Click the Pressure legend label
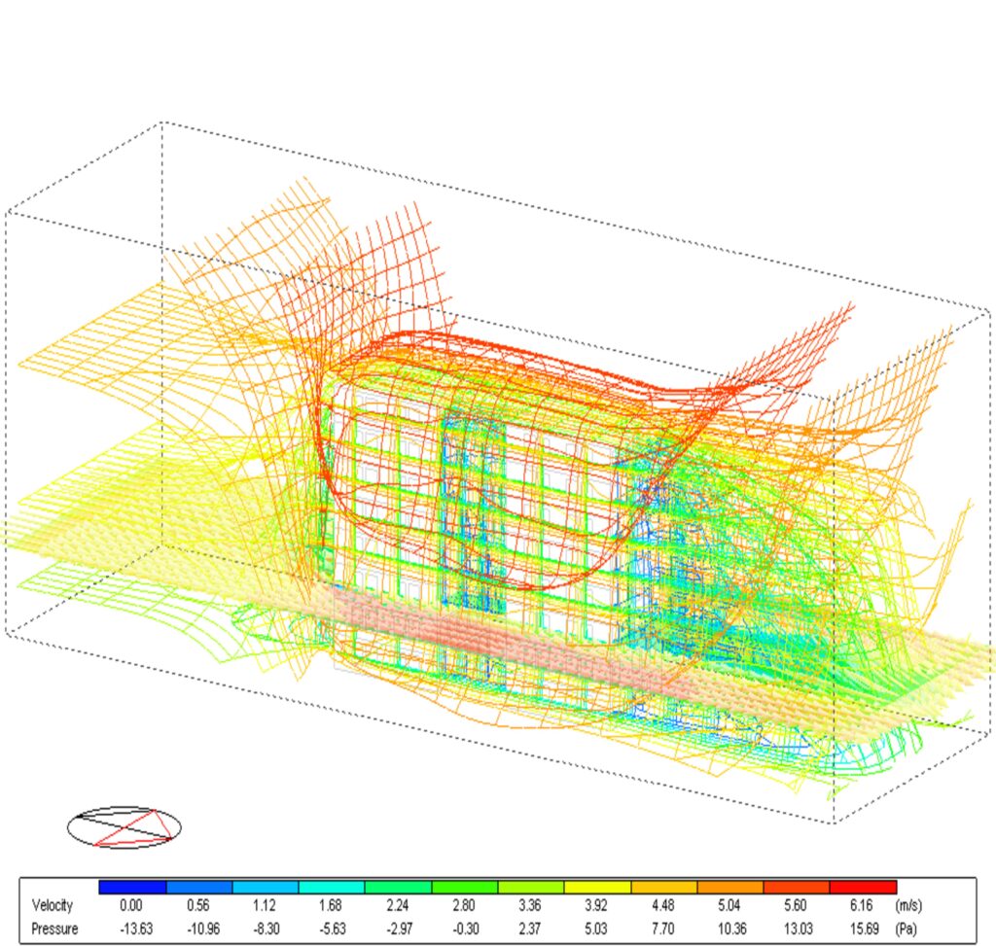Image resolution: width=996 pixels, height=946 pixels. 54,928
